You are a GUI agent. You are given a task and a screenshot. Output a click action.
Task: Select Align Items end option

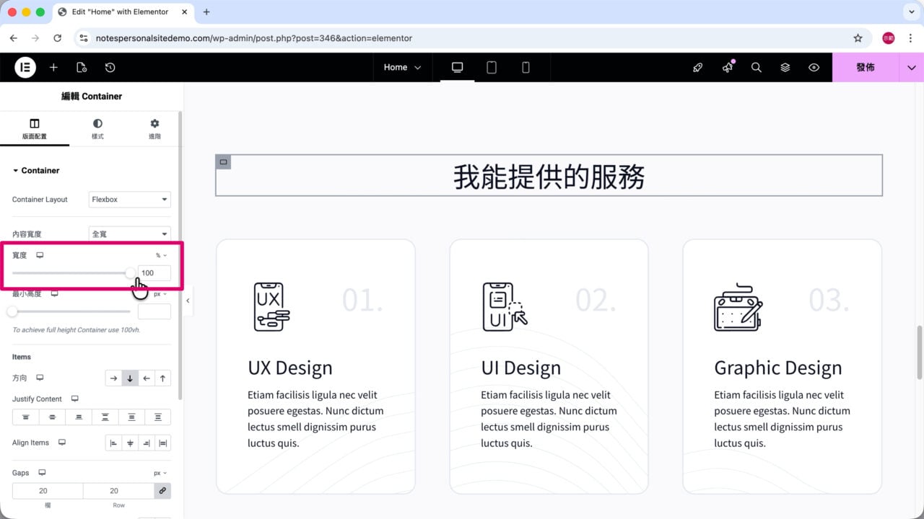click(x=147, y=443)
